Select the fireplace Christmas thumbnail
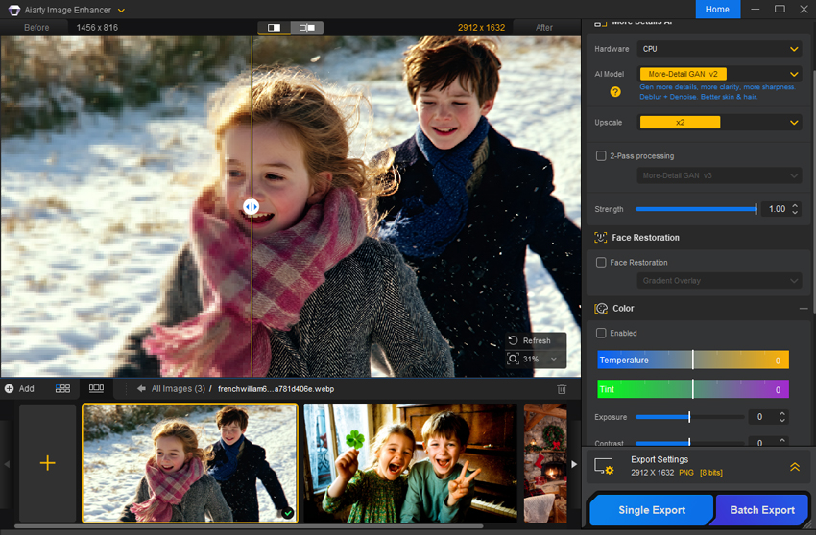The height and width of the screenshot is (535, 816). click(x=545, y=463)
